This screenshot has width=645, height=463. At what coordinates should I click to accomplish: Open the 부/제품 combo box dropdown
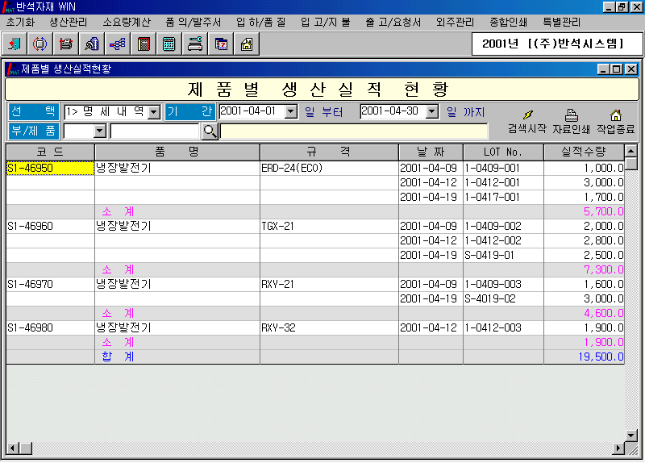[x=100, y=131]
